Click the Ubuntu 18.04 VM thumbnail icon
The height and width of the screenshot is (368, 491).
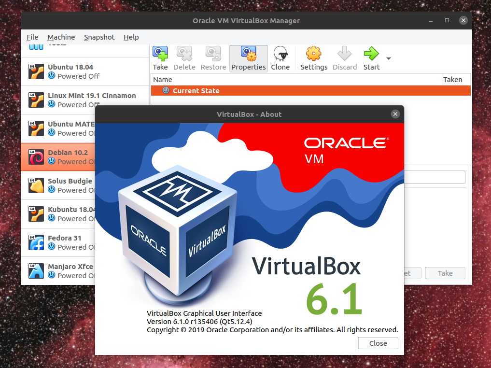point(36,71)
